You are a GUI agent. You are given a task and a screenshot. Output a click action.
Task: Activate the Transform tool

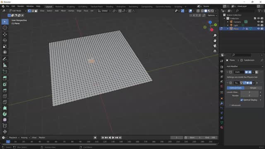click(x=5, y=52)
